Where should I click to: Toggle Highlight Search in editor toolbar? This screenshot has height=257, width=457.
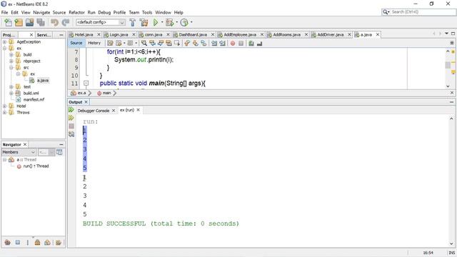pyautogui.click(x=169, y=43)
